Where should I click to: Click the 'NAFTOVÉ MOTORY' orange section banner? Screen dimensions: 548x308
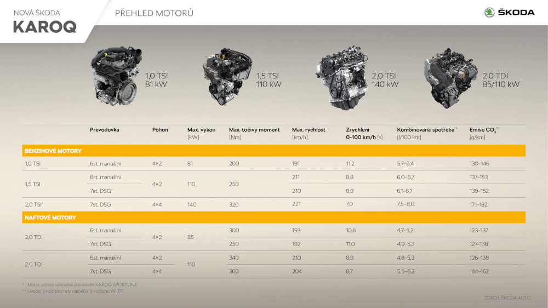point(273,218)
